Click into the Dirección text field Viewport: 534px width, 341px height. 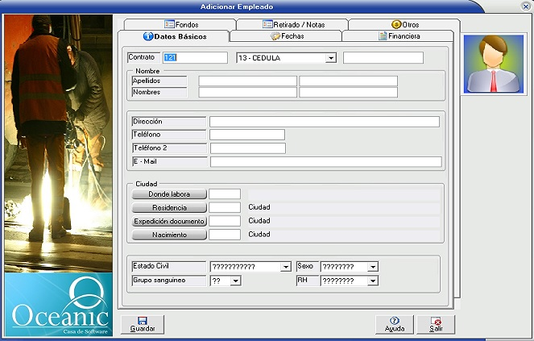click(x=325, y=122)
